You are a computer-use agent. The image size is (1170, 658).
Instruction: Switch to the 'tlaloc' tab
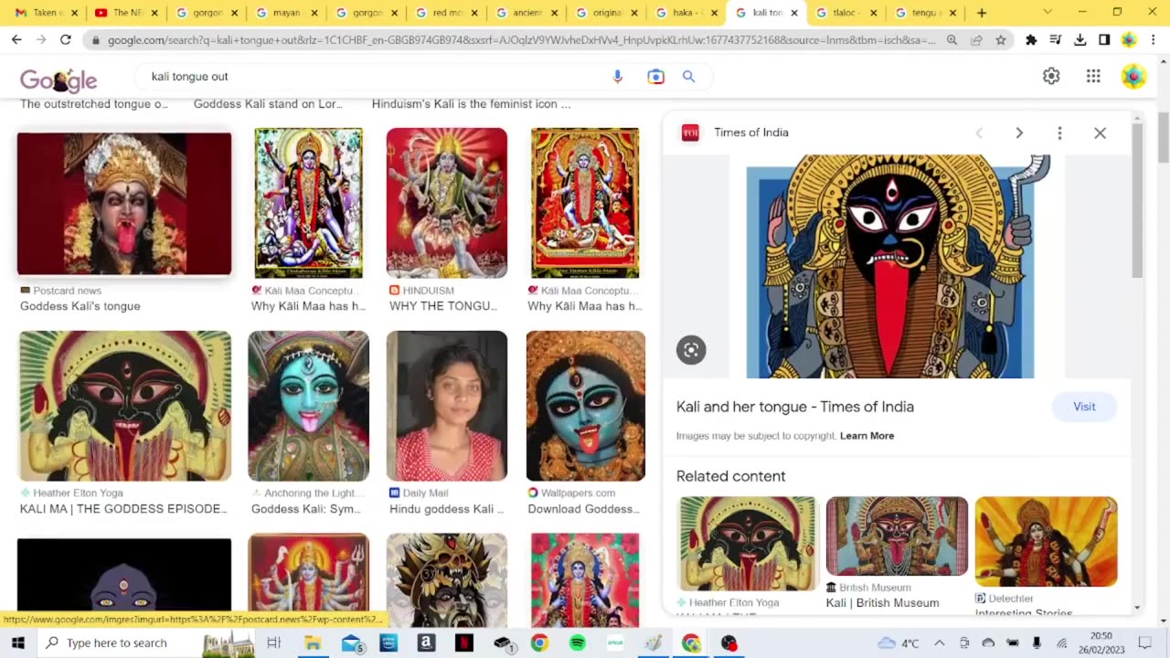click(x=845, y=13)
